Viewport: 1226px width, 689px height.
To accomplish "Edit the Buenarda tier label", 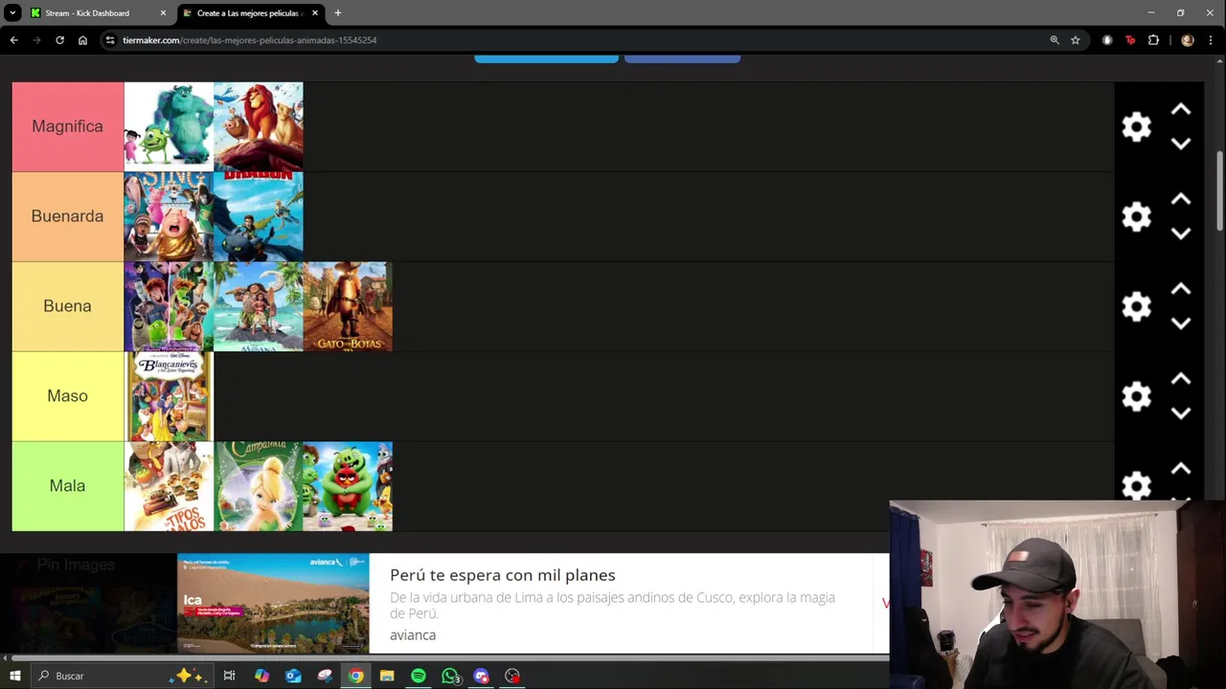I will [67, 216].
